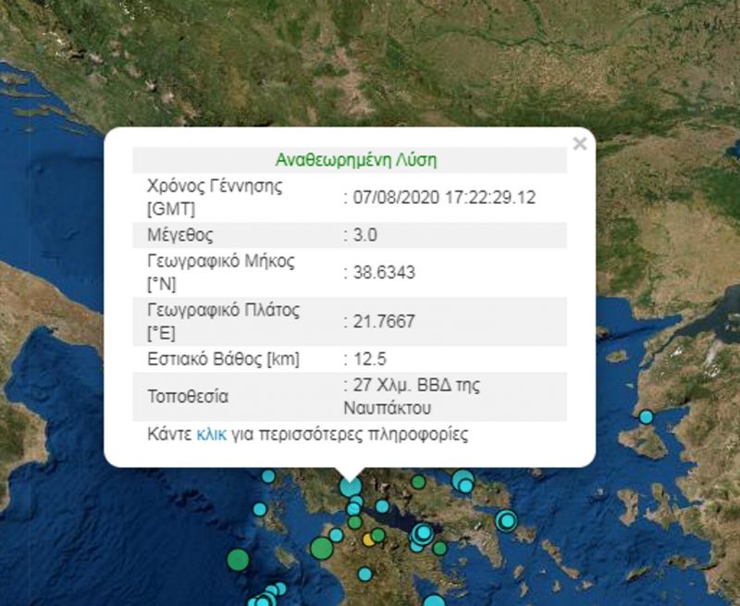Click the isolated cyan marker near Lesbos

[x=646, y=416]
